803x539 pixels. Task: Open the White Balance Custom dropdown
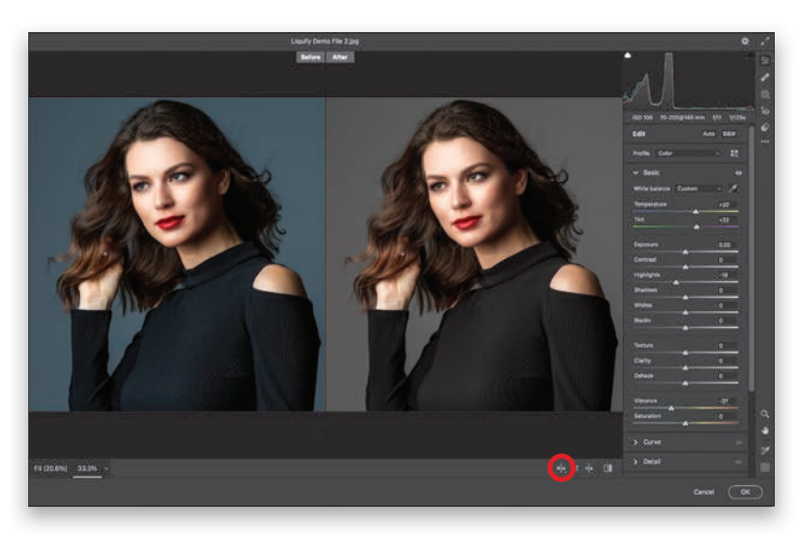pos(698,188)
